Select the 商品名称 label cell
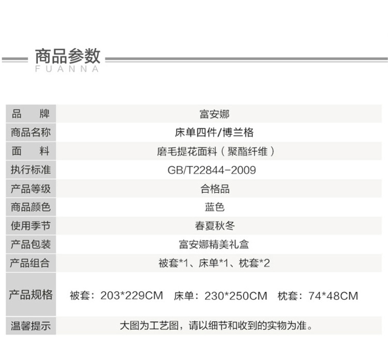Screen dimensions: 388x346 31,133
